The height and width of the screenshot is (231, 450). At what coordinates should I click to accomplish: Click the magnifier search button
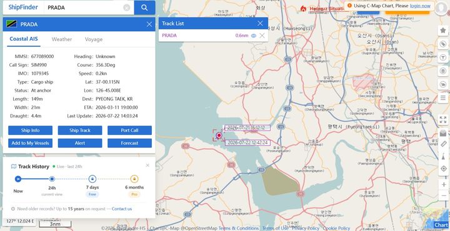tap(144, 7)
